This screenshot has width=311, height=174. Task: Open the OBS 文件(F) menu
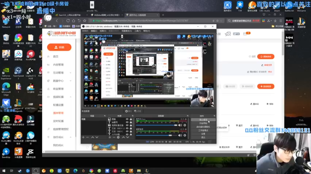[85, 31]
